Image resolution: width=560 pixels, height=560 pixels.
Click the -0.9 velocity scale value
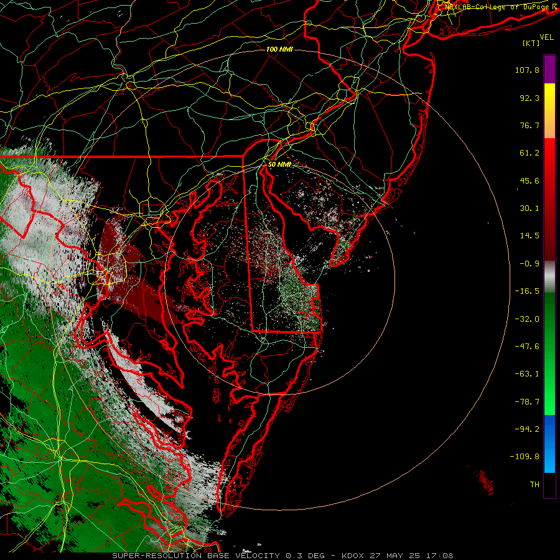coord(530,264)
